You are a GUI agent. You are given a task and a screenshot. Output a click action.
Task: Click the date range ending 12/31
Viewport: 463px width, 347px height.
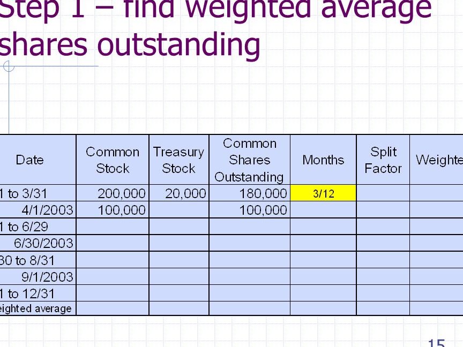click(x=27, y=293)
